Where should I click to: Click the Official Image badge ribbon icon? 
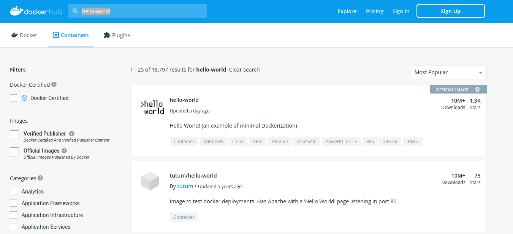477,90
